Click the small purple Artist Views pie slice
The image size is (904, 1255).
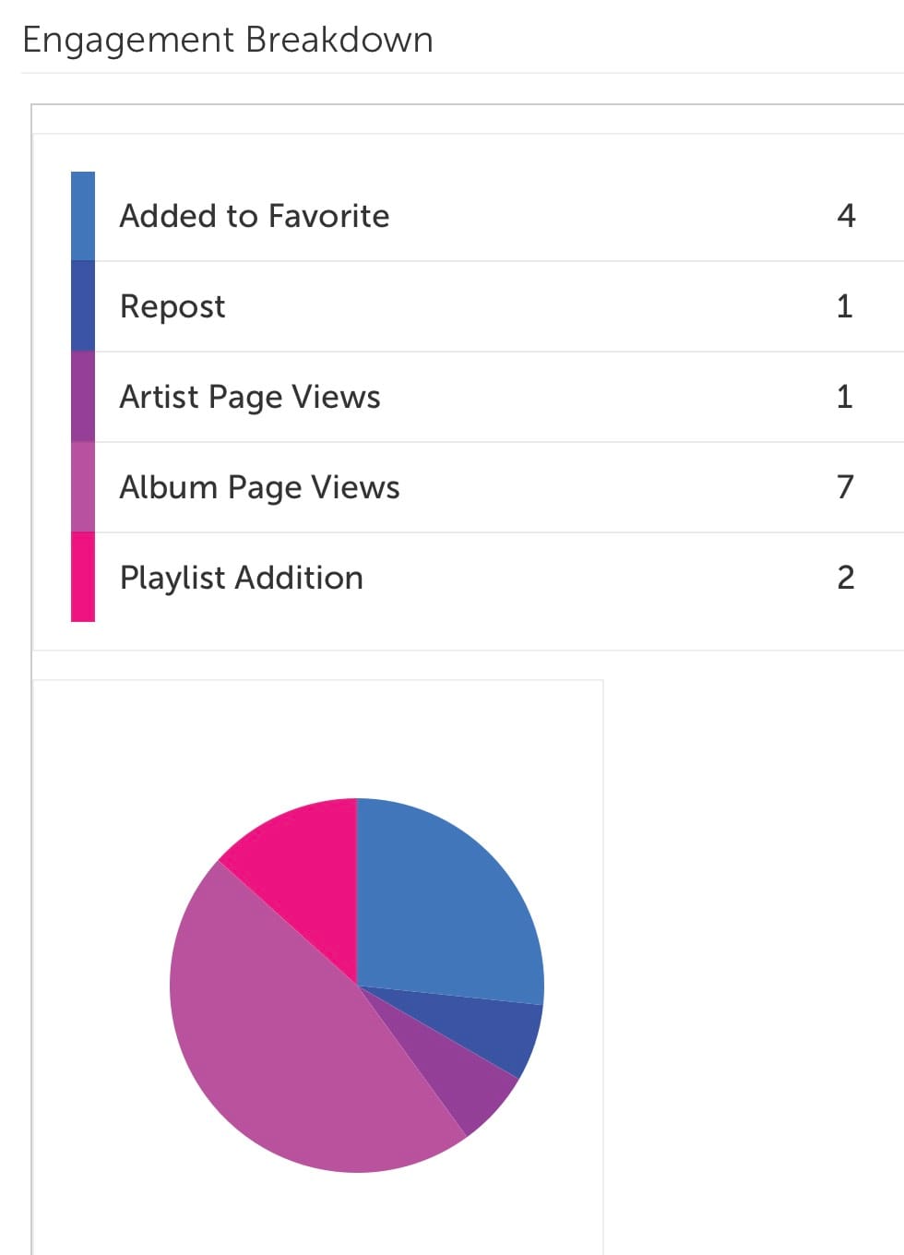click(x=461, y=1080)
